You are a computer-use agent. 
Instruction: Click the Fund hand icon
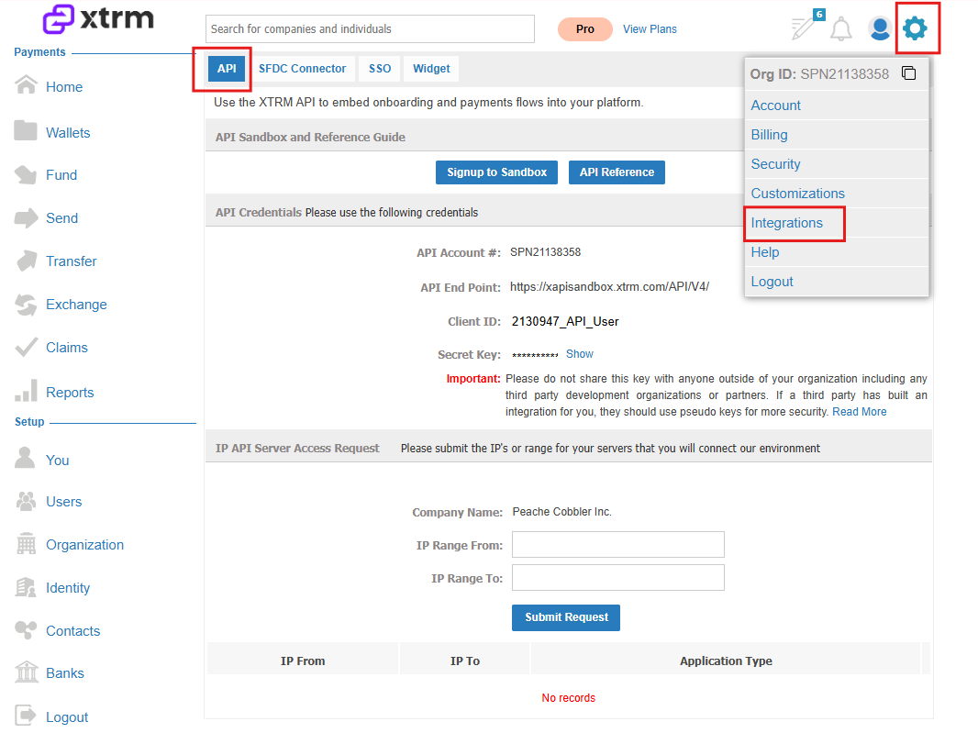(26, 174)
